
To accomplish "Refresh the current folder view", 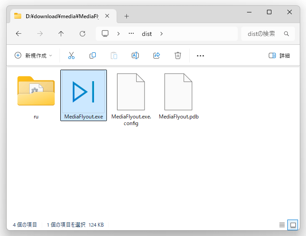I will point(82,34).
